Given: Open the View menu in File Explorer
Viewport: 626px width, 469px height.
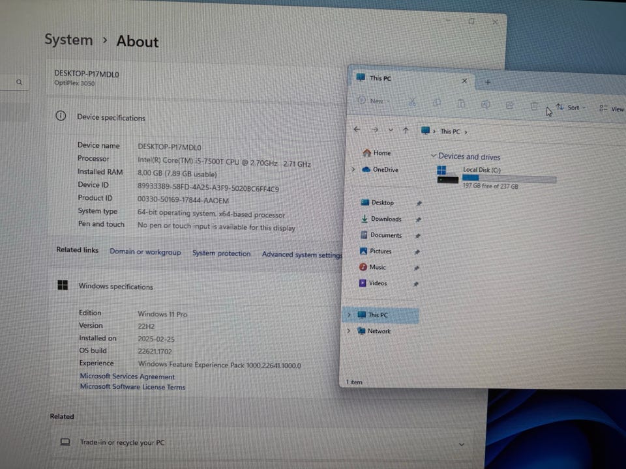Looking at the screenshot, I should tap(611, 109).
